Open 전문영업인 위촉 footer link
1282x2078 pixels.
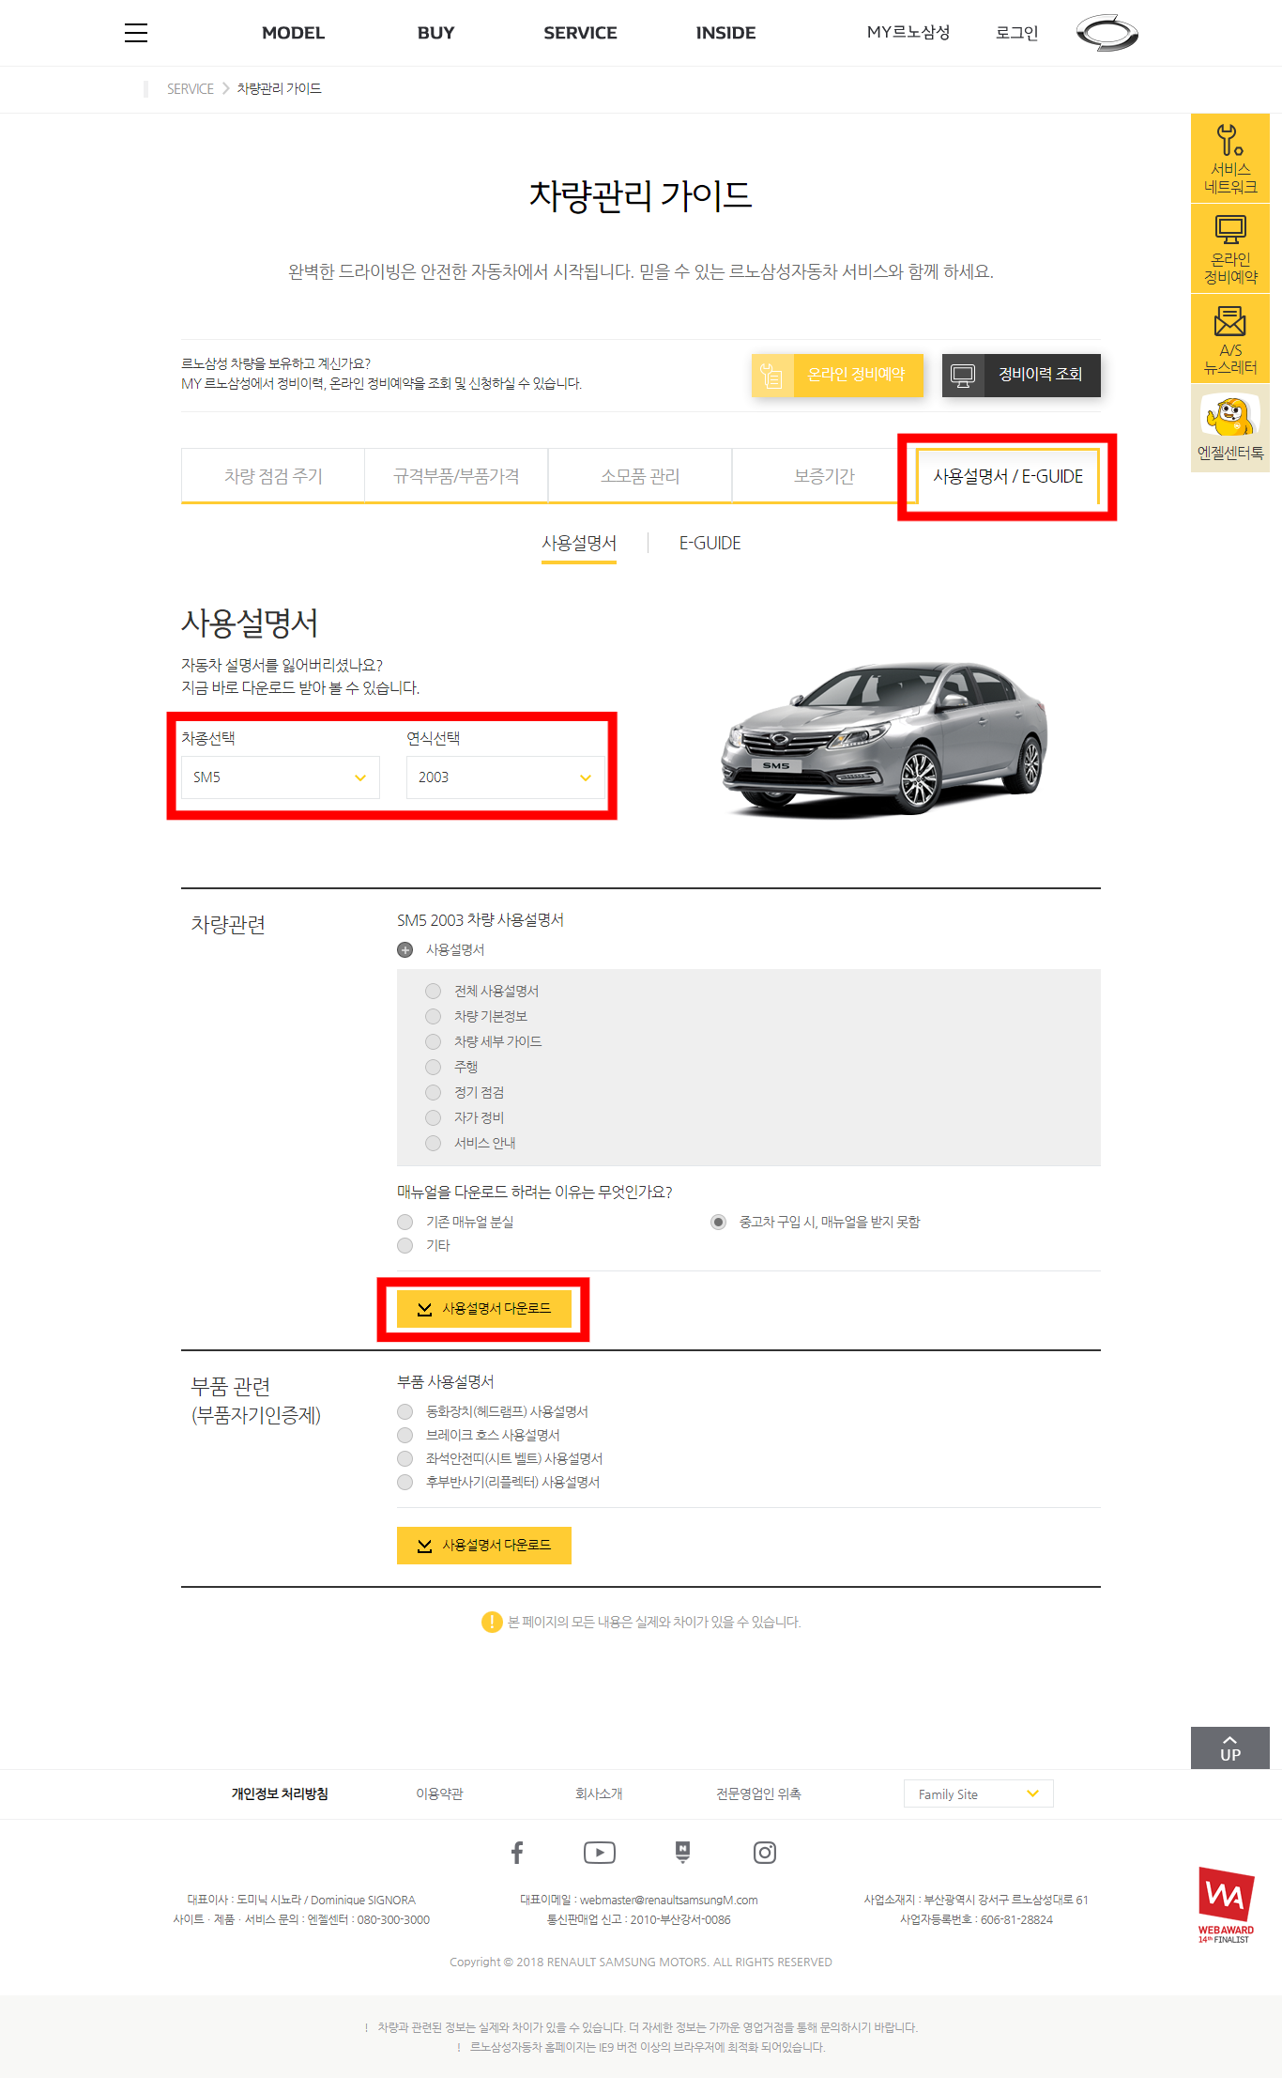(758, 1793)
